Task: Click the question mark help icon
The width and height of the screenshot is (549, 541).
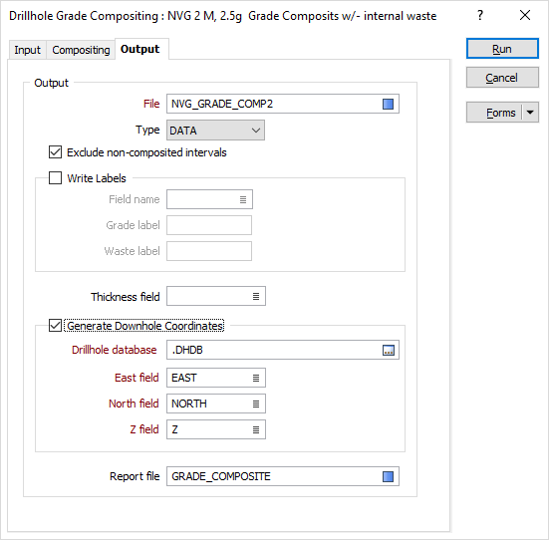Action: point(480,15)
